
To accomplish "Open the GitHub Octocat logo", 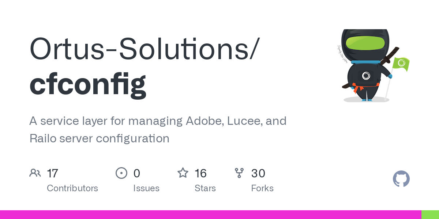I will [401, 179].
